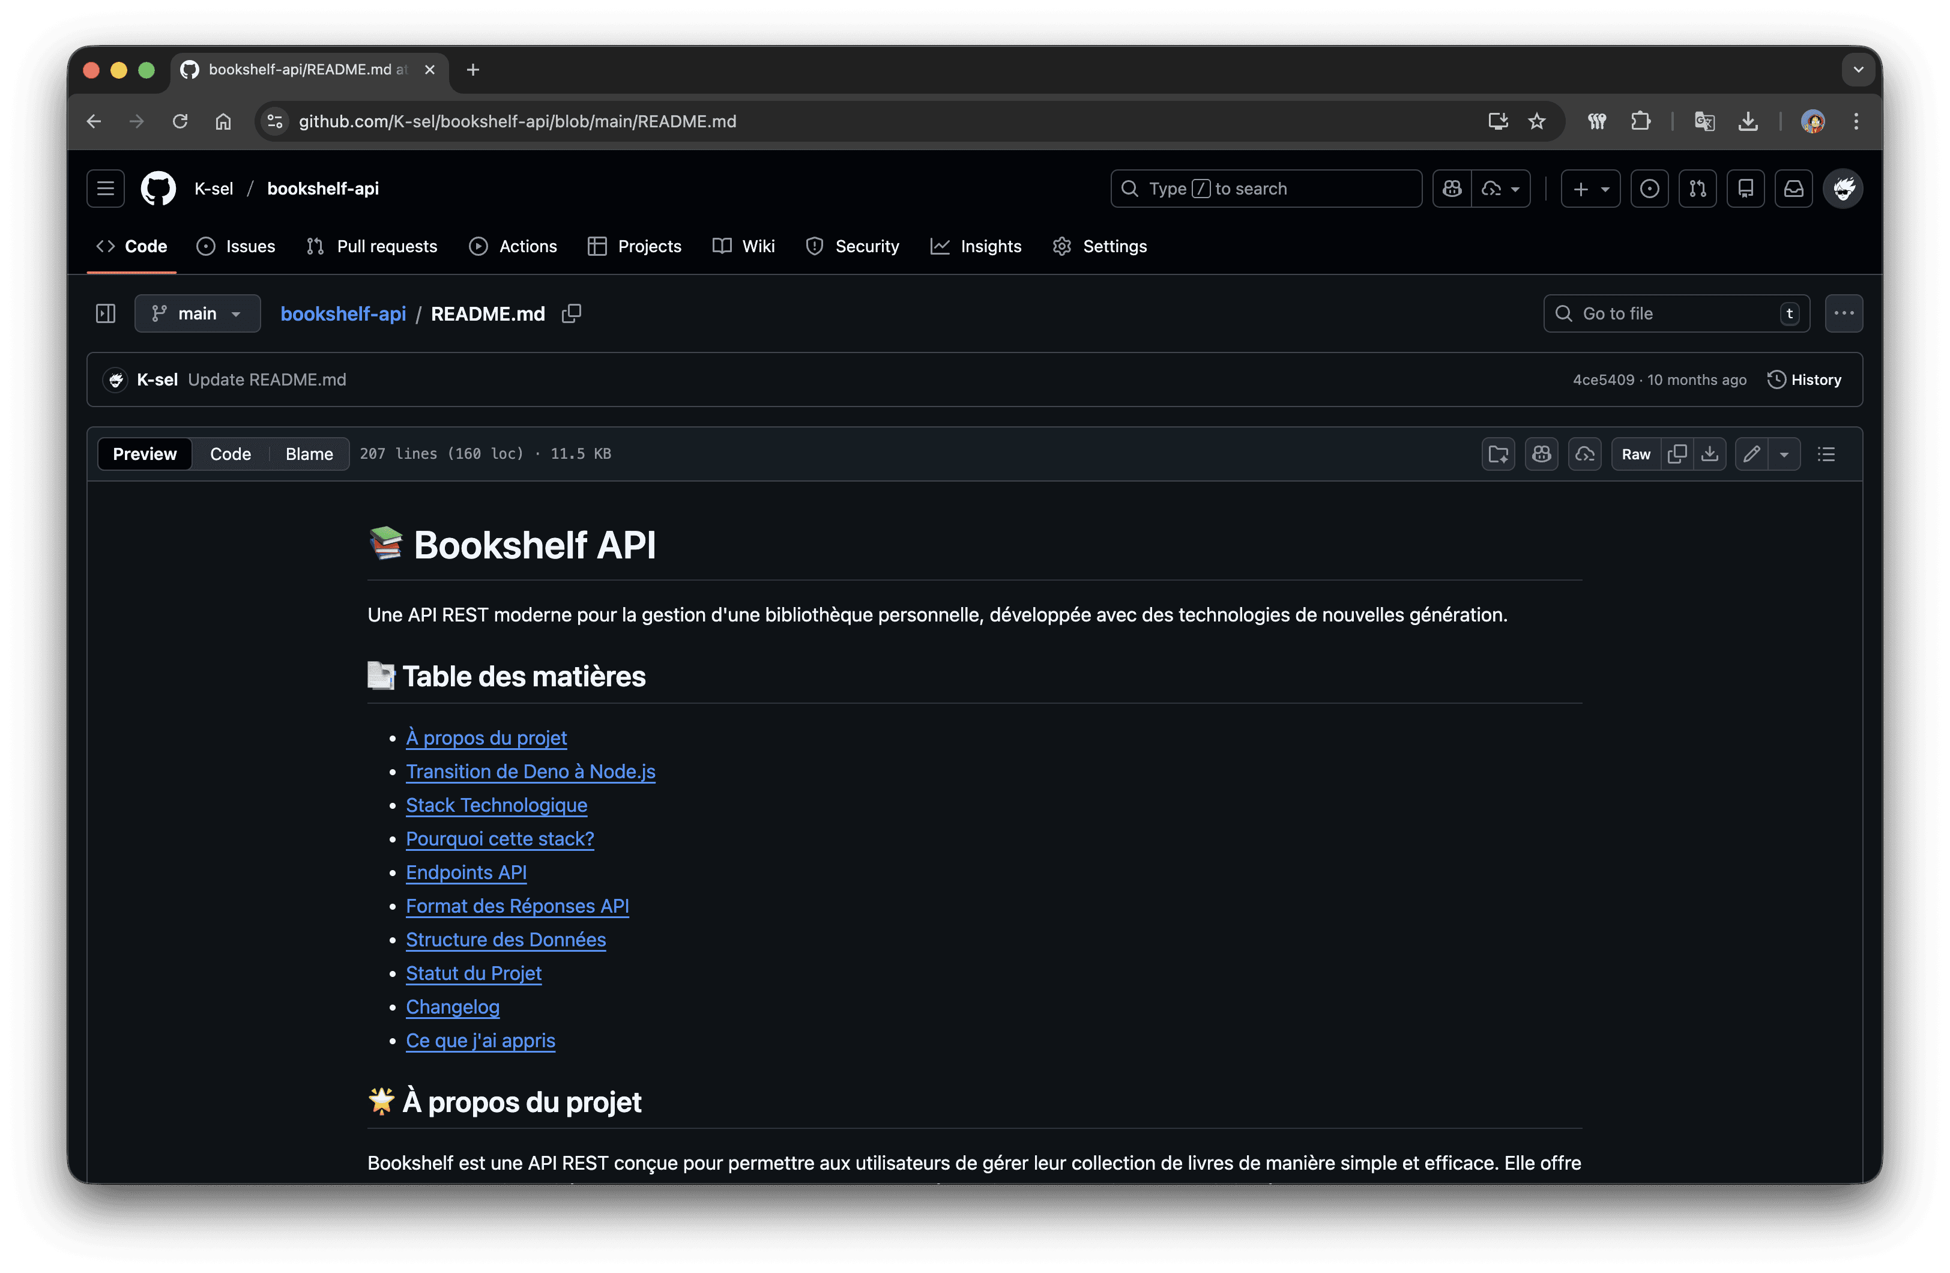Open GitHub notifications inbox icon

1793,189
